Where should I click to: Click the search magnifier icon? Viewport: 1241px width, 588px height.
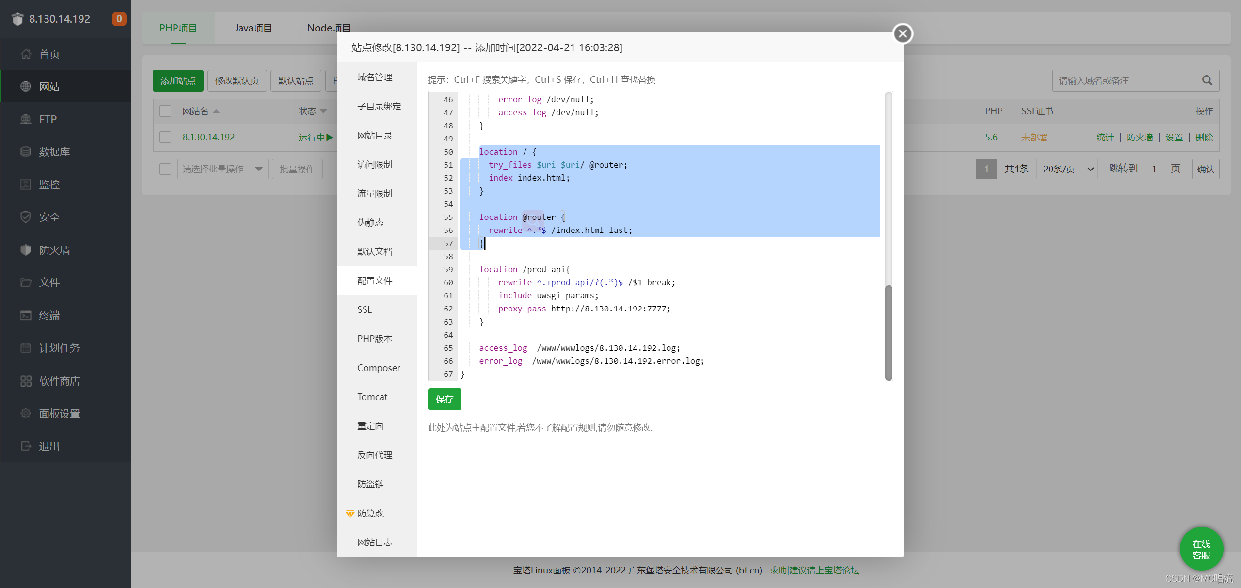1207,80
